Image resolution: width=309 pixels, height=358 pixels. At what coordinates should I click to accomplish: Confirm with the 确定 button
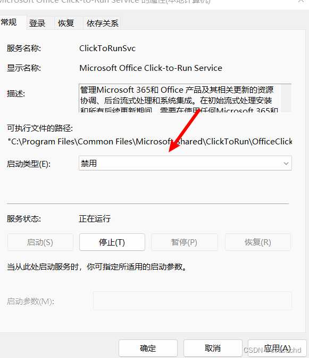(x=148, y=348)
